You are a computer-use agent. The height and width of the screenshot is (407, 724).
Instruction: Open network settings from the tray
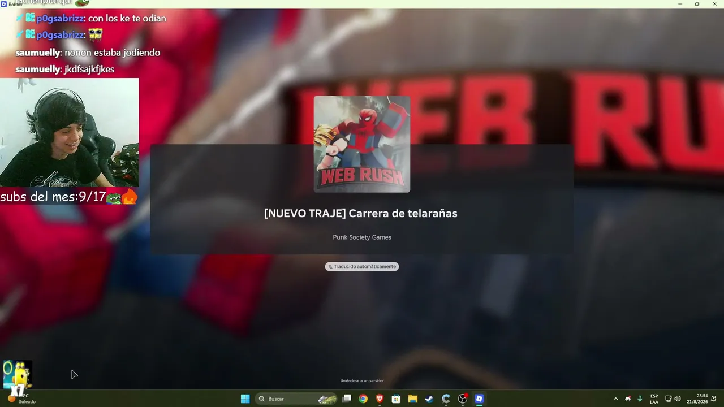668,399
